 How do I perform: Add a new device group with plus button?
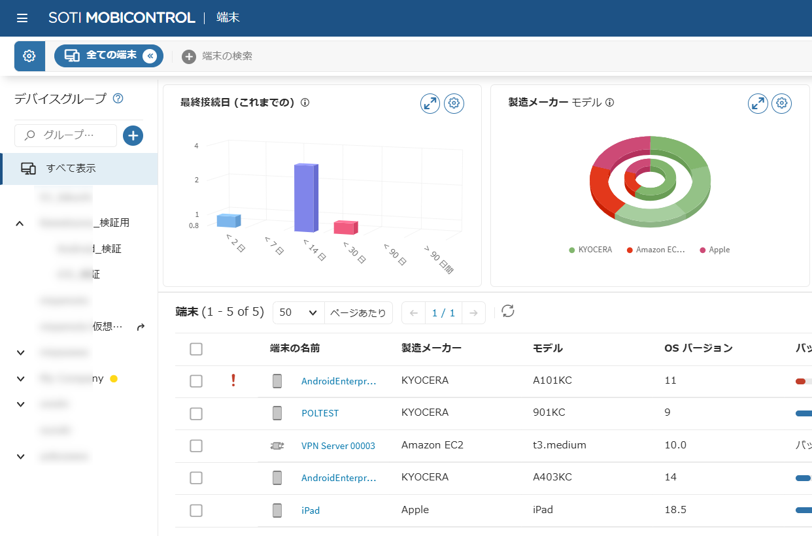tap(133, 136)
